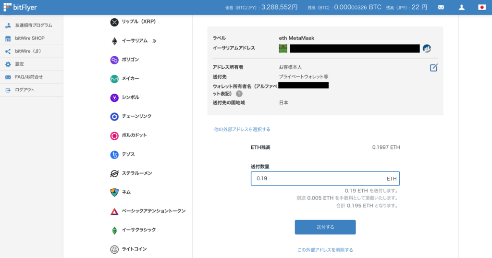Open 設定 menu item
This screenshot has width=492, height=258.
[x=31, y=64]
